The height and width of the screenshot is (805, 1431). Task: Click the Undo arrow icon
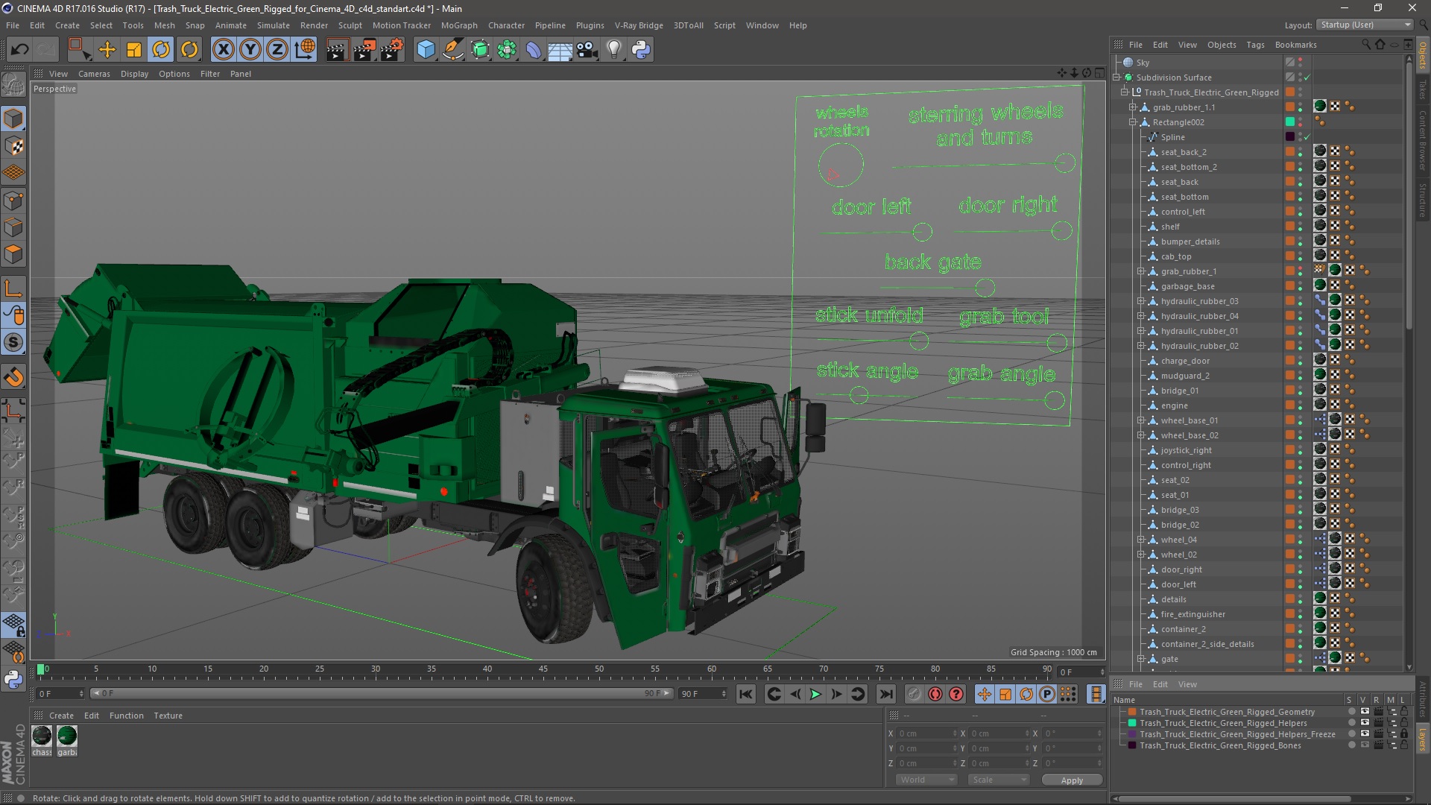click(x=20, y=50)
